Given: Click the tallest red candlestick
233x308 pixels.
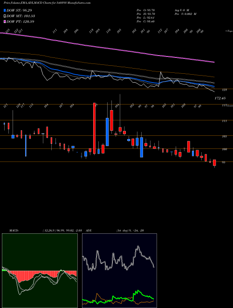Looking at the screenshot, I should pos(94,128).
